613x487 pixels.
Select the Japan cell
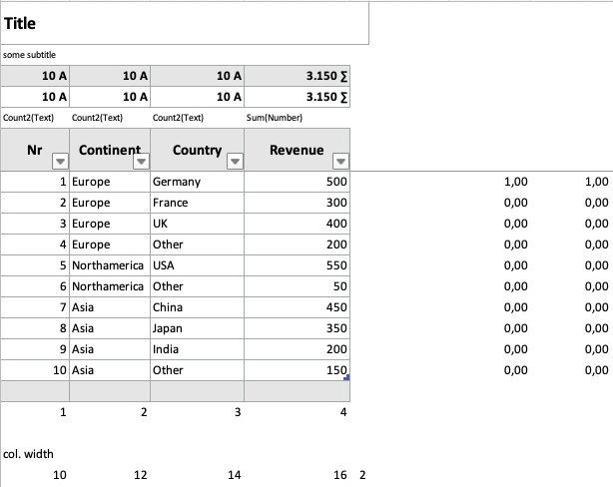pyautogui.click(x=197, y=328)
